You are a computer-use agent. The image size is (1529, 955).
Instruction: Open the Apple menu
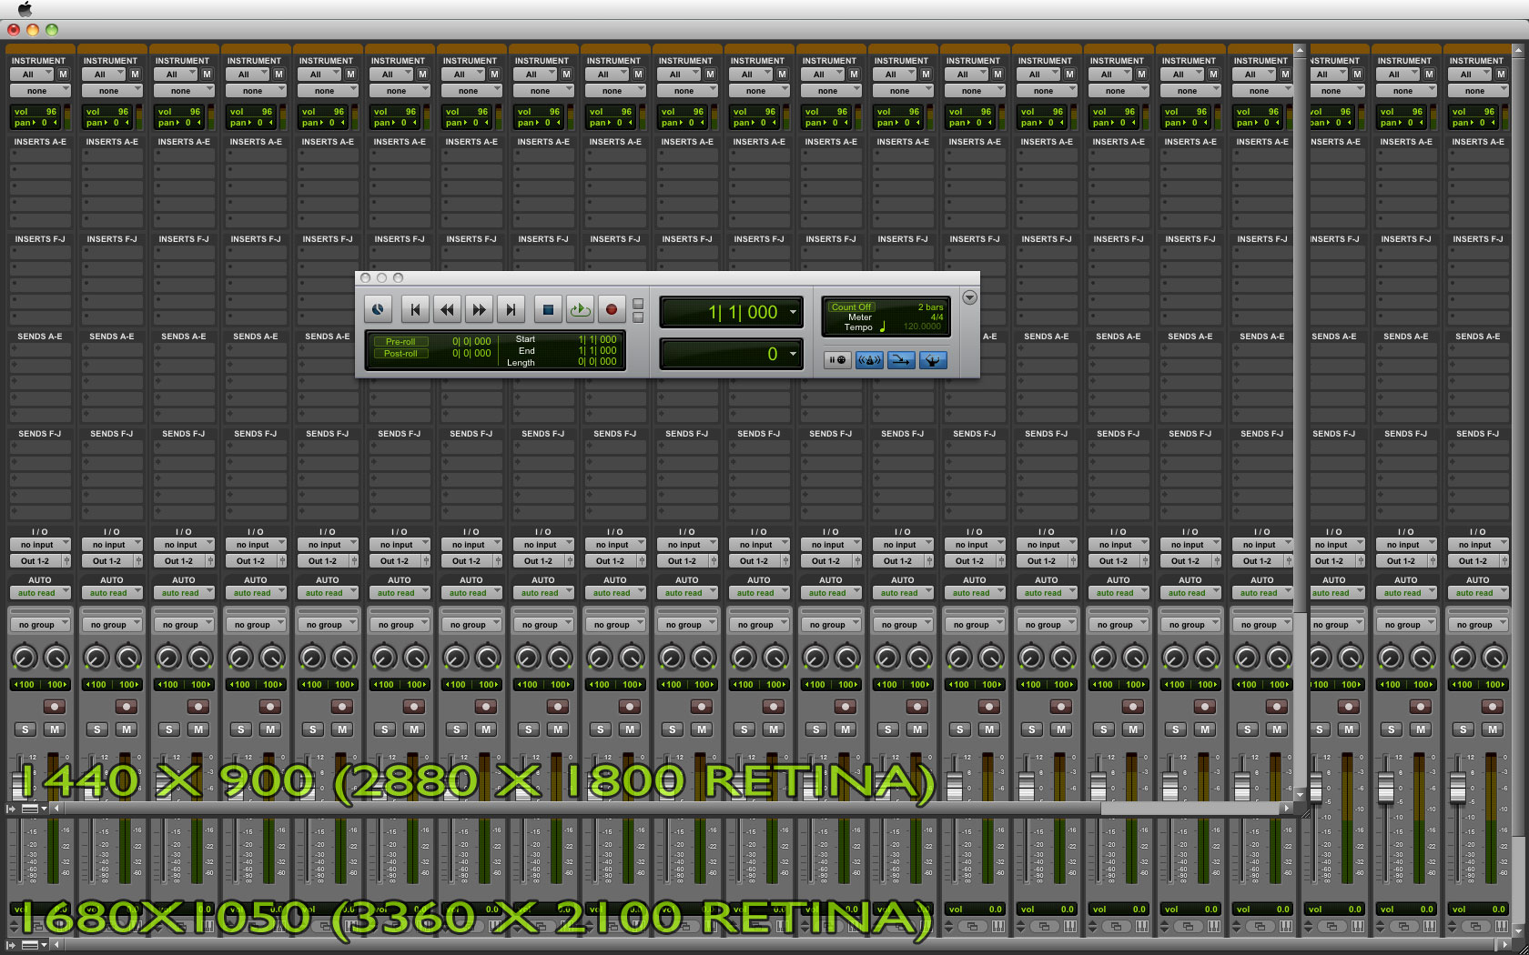click(25, 9)
